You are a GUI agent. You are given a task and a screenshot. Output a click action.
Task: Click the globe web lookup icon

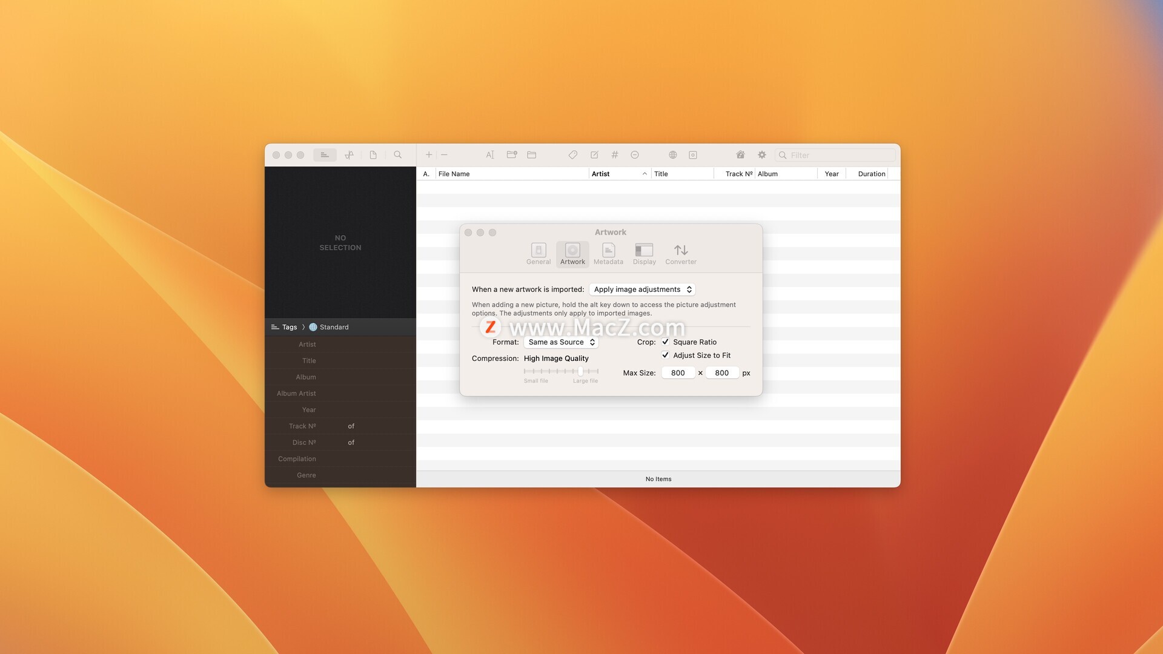tap(672, 155)
